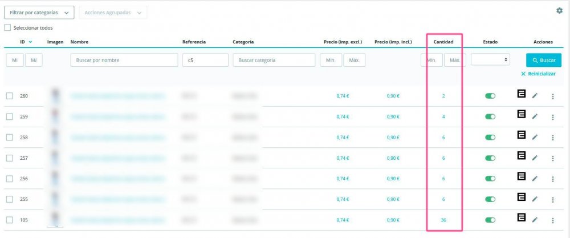Disable status toggle for product 256

click(x=490, y=179)
